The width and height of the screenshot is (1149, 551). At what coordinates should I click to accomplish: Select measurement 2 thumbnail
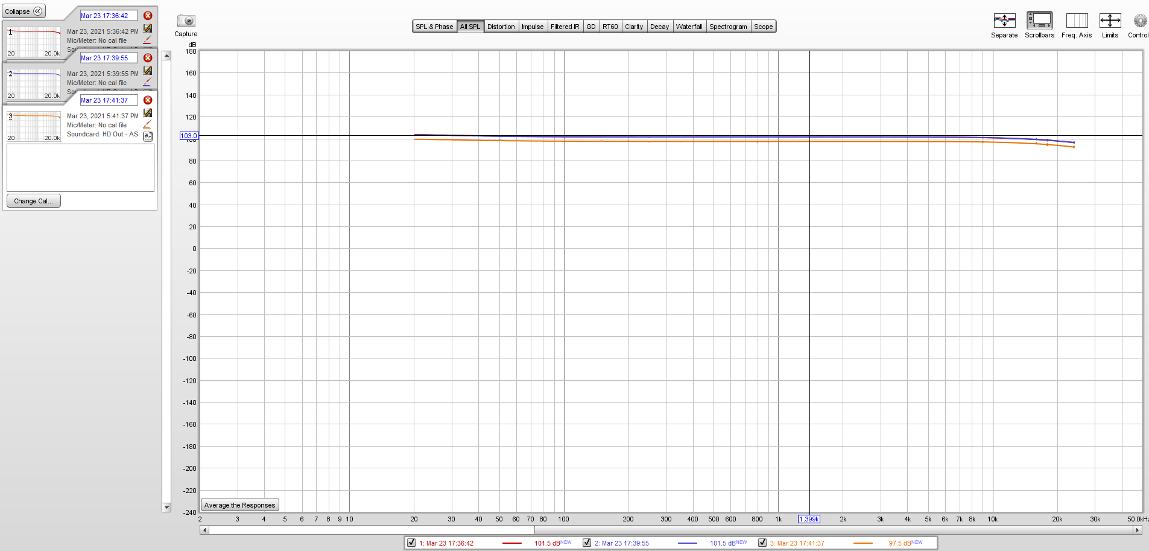point(34,84)
